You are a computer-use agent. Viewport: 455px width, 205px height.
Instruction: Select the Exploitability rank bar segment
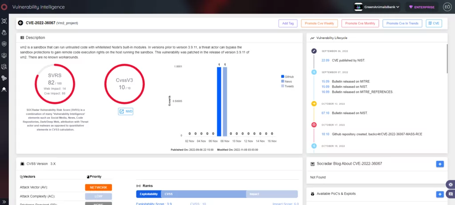coord(148,194)
